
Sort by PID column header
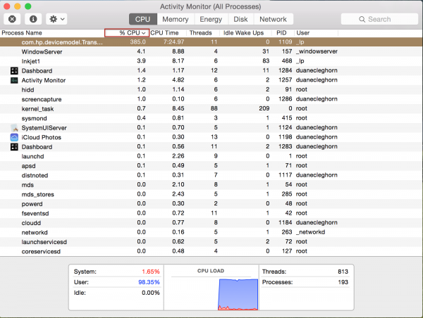pyautogui.click(x=281, y=33)
